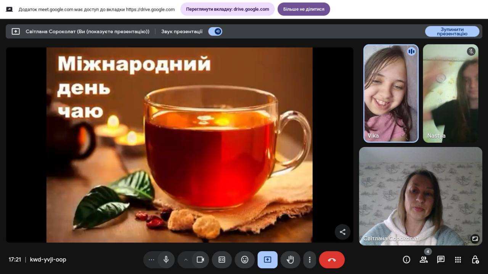Open the three-dot more options menu
Image resolution: width=488 pixels, height=274 pixels.
click(x=310, y=260)
